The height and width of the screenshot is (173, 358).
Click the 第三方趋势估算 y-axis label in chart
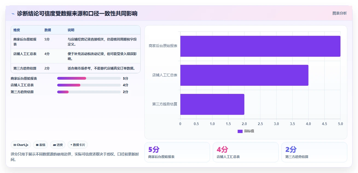(x=165, y=104)
